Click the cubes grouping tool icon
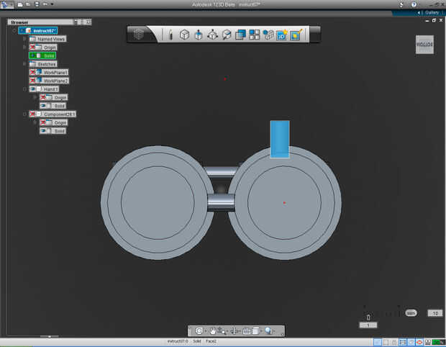Image resolution: width=446 pixels, height=347 pixels. coord(268,35)
